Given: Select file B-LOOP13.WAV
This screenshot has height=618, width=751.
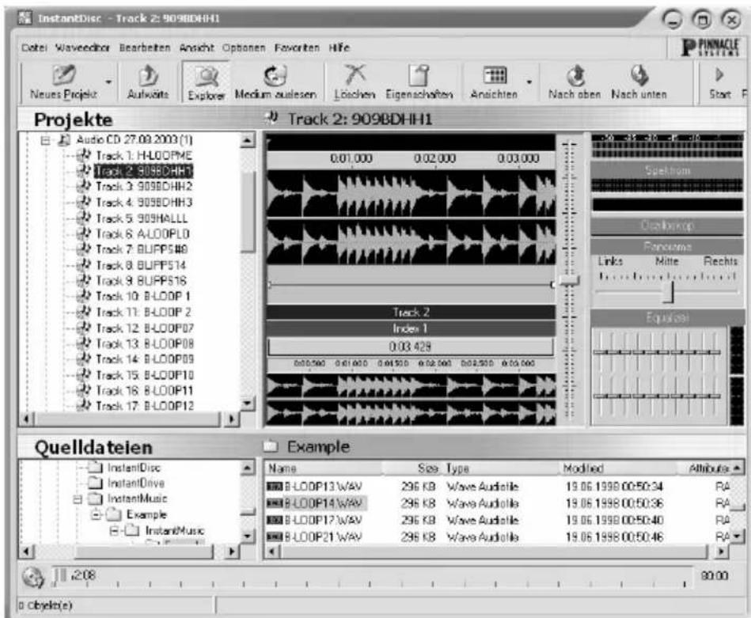Looking at the screenshot, I should click(x=324, y=487).
